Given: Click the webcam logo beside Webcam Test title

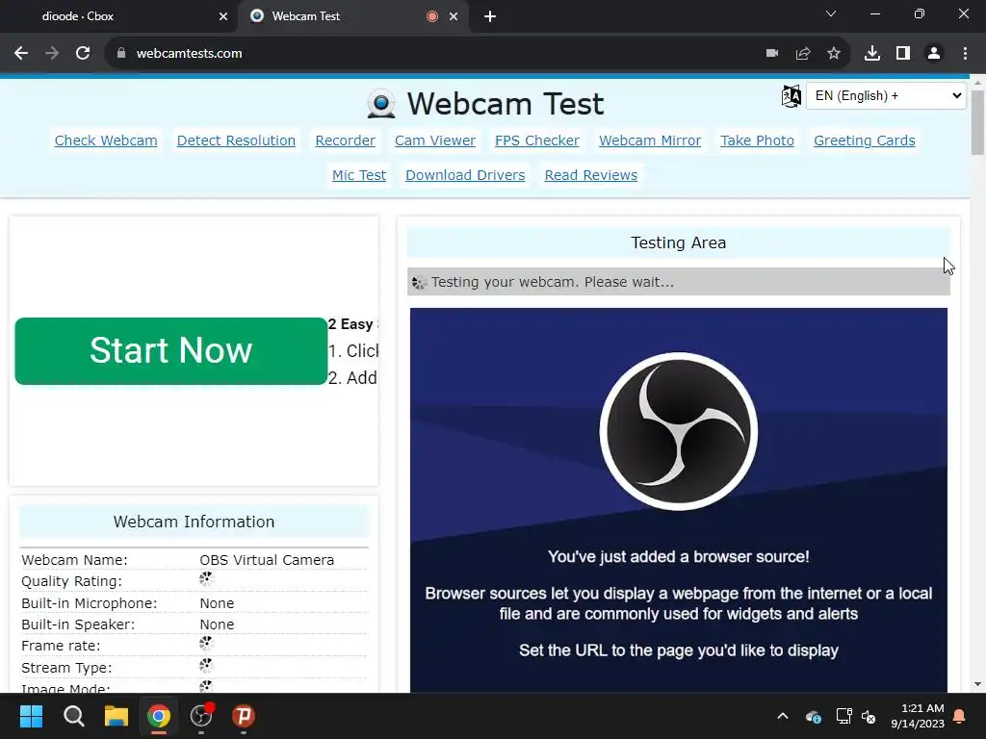Looking at the screenshot, I should click(381, 104).
